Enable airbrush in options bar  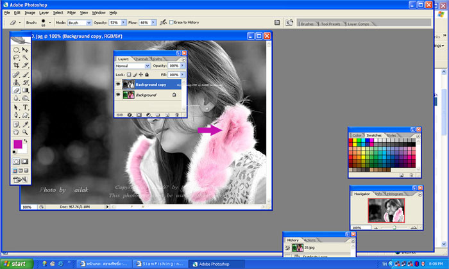pos(163,22)
